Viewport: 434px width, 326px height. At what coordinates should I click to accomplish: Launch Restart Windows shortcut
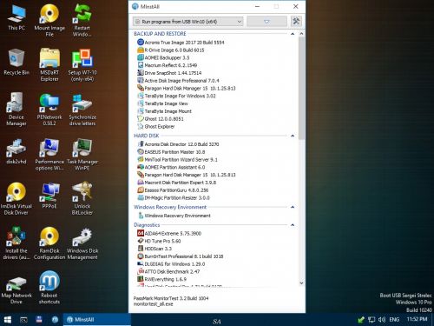pos(82,20)
